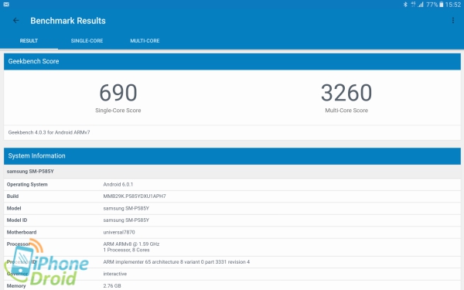
Task: Open the three-dot overflow menu
Action: (x=453, y=20)
